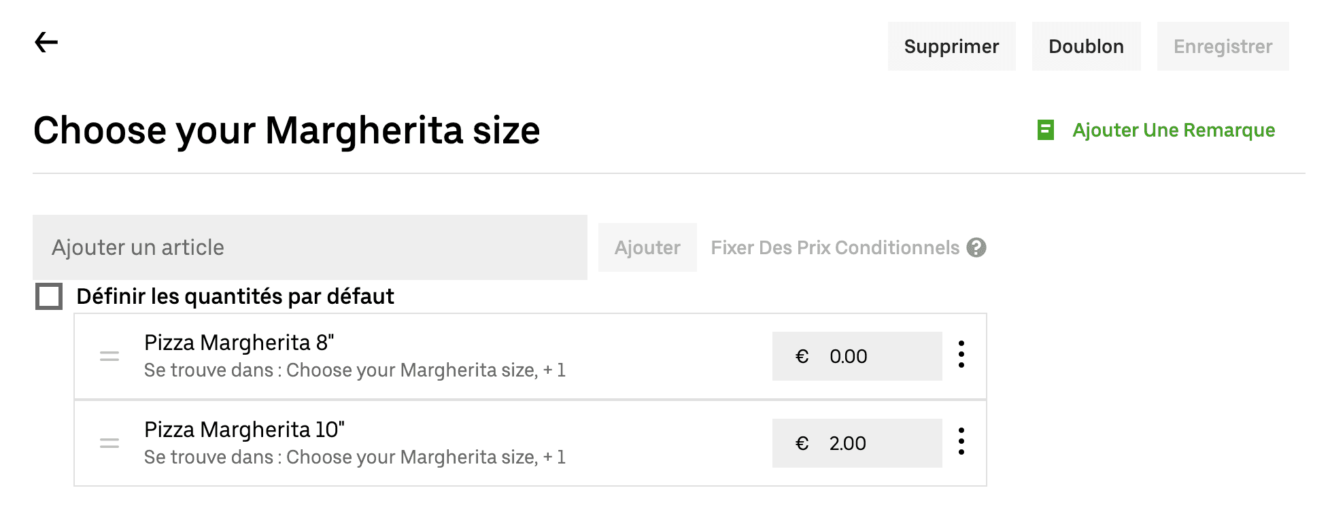1330x522 pixels.
Task: Open Ajouter Une Remarque
Action: (x=1174, y=130)
